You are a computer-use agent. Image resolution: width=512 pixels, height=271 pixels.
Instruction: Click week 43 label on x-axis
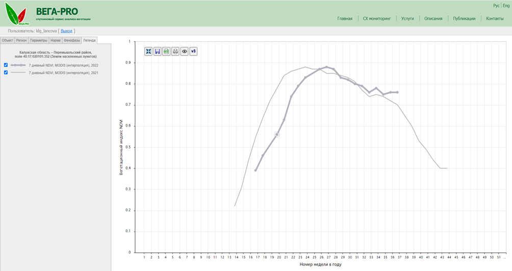(x=442, y=257)
